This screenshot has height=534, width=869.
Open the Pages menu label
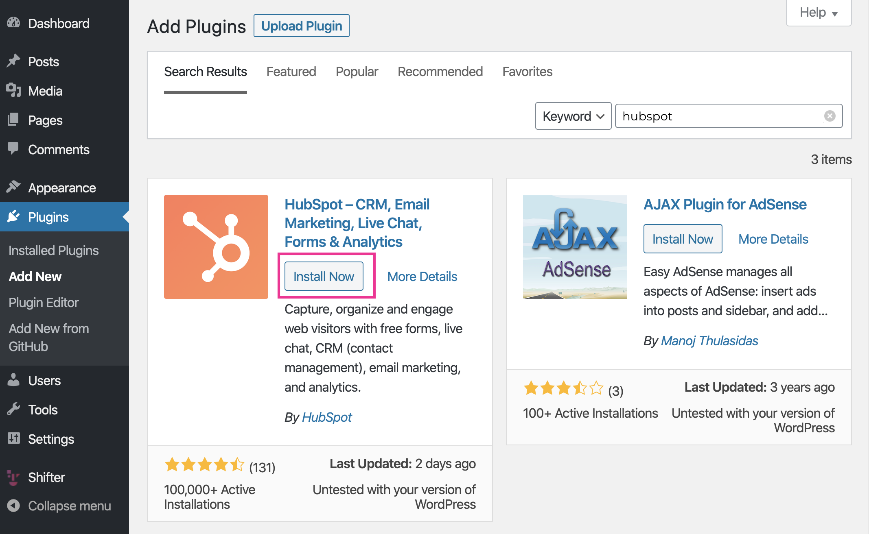(45, 120)
